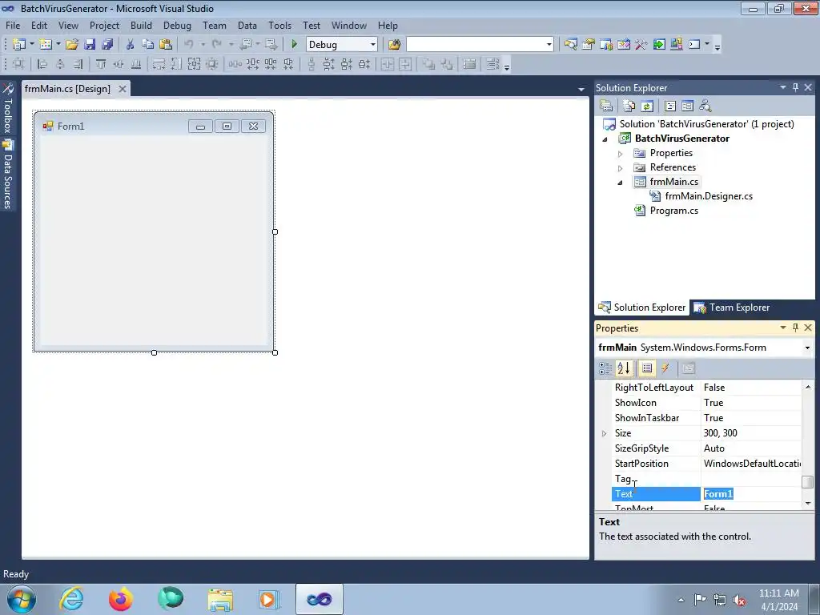Click the Add New Item toolbar icon
Screen dimensions: 820x615
[x=46, y=45]
